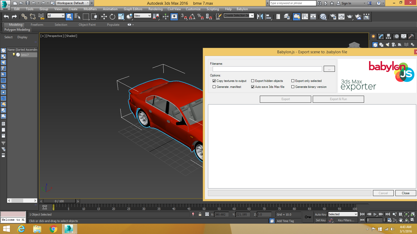Switch to the Modify command panel
Image resolution: width=417 pixels, height=234 pixels.
point(381,36)
